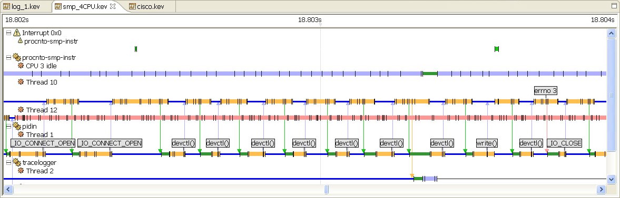Collapse the procnto-smp-instr process node

[8, 58]
